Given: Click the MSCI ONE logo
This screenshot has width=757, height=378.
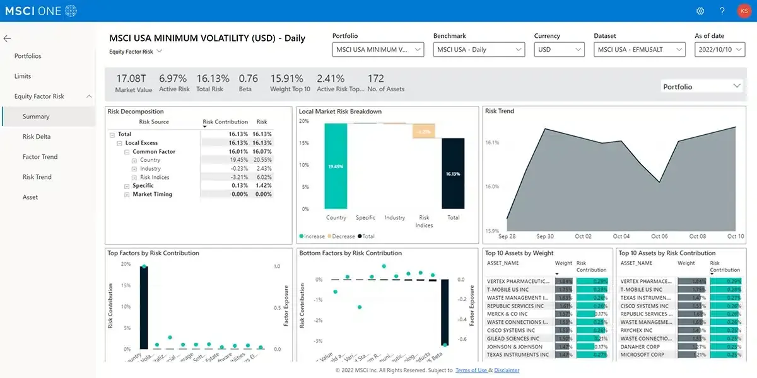Looking at the screenshot, I should [40, 11].
